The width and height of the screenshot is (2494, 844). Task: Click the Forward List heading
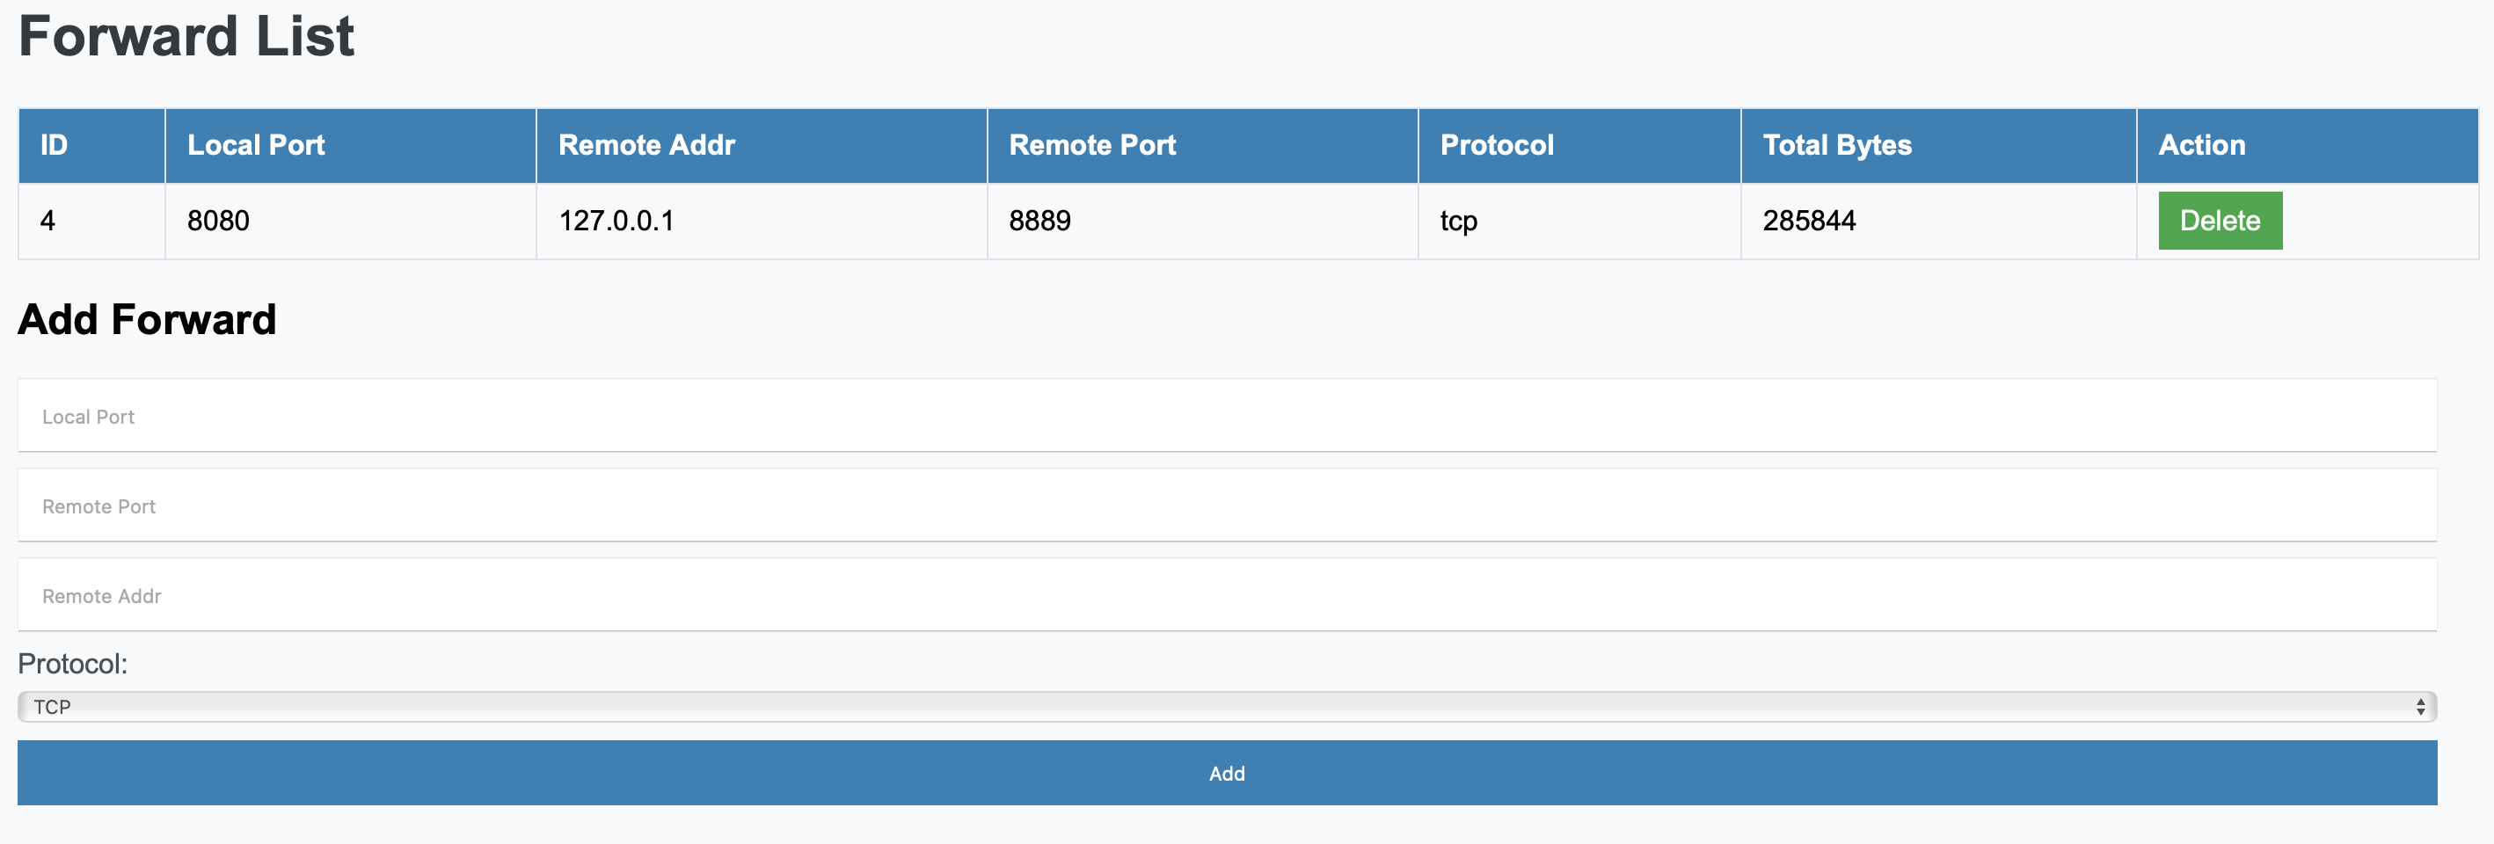pyautogui.click(x=186, y=37)
